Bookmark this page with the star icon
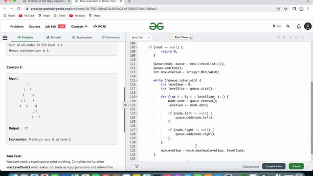The height and width of the screenshot is (176, 313). [x=286, y=9]
